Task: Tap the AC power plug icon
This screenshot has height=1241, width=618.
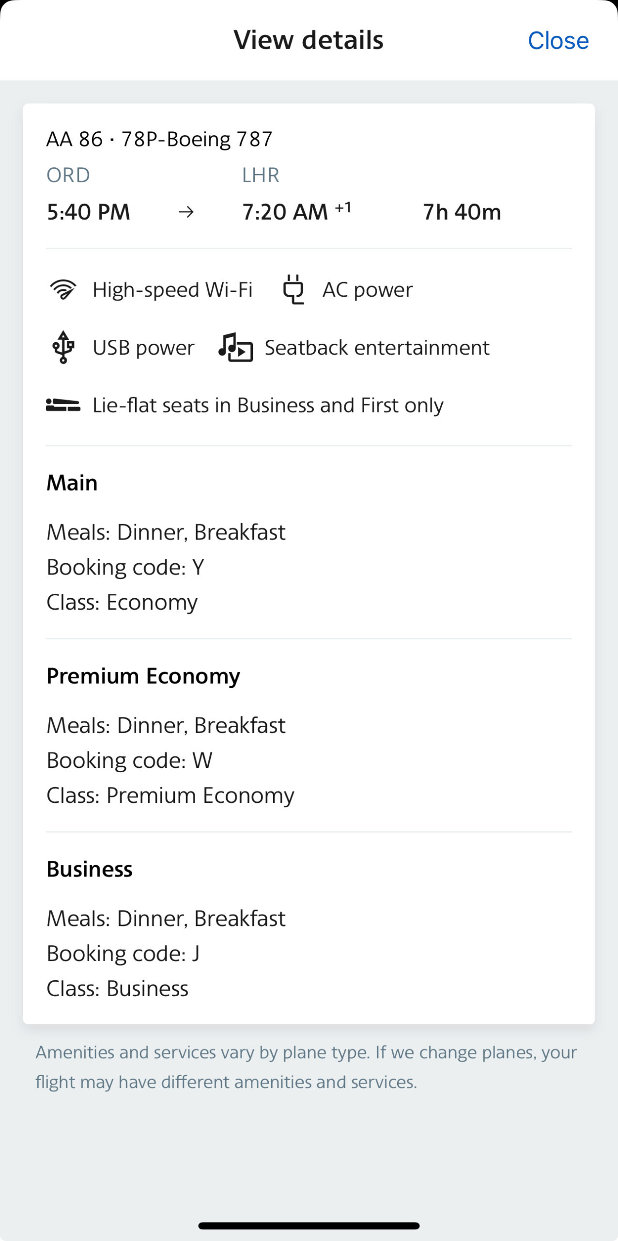Action: [293, 289]
